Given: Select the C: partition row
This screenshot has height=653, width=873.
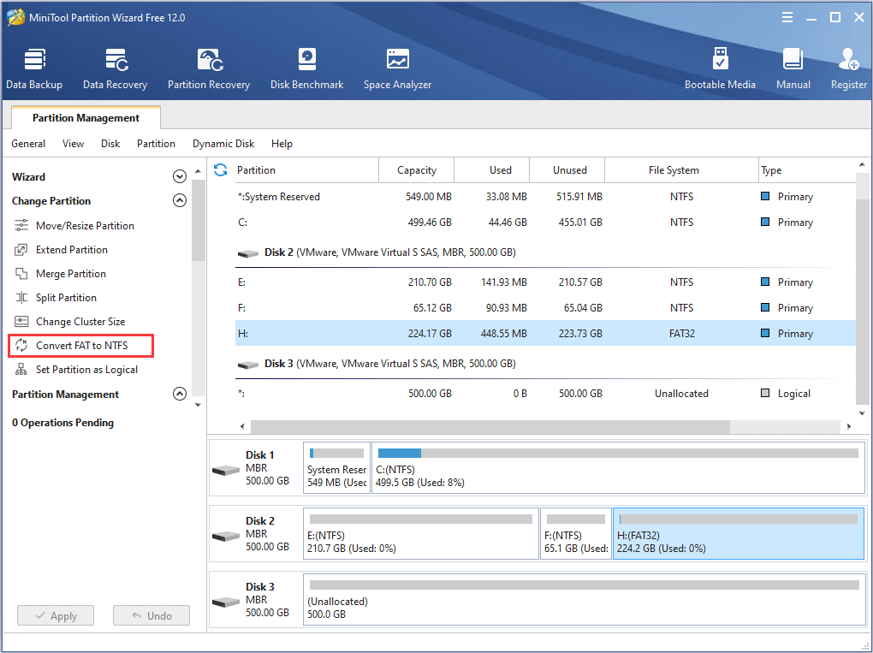Looking at the screenshot, I should 545,223.
